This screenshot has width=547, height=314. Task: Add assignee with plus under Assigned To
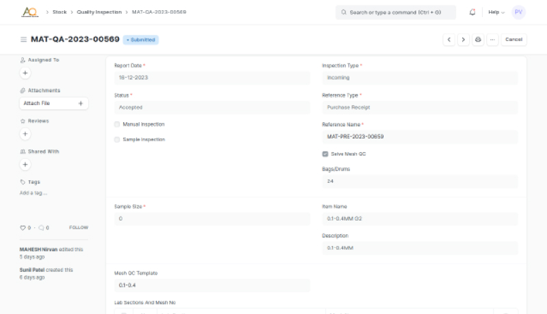click(x=25, y=72)
